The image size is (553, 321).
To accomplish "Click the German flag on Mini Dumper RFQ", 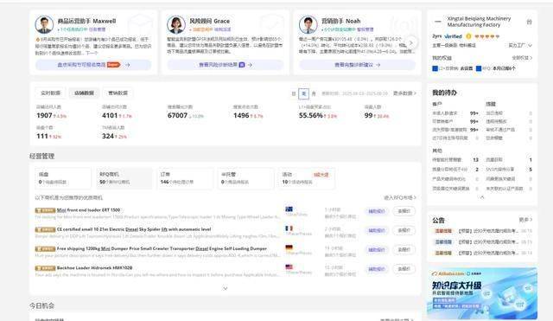I will (289, 247).
